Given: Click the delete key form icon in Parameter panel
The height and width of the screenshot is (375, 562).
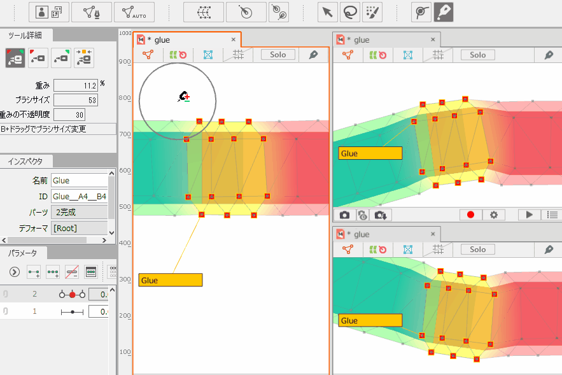Looking at the screenshot, I should point(72,272).
